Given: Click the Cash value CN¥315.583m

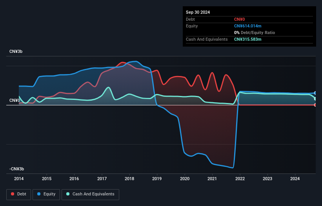Looking at the screenshot, I should coord(247,39).
